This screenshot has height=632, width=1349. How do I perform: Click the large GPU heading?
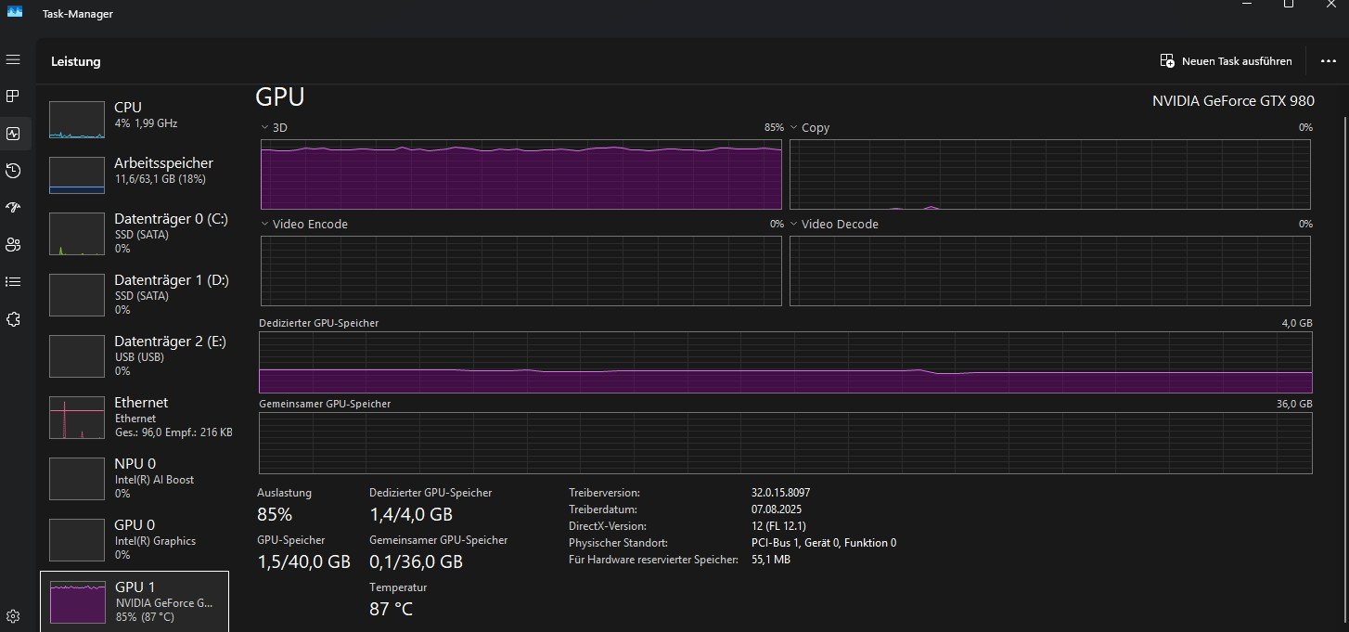coord(280,97)
